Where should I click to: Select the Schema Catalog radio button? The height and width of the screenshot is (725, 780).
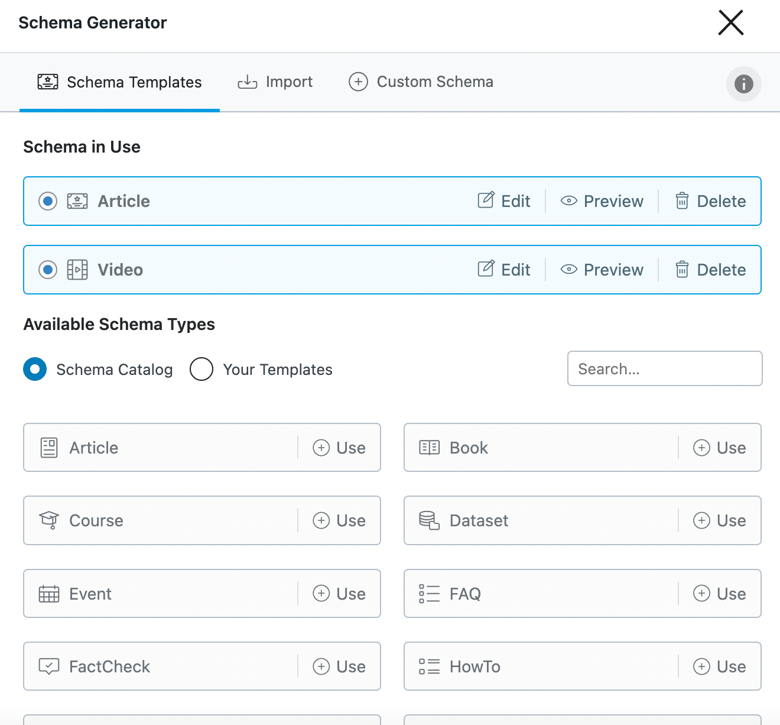pyautogui.click(x=35, y=369)
